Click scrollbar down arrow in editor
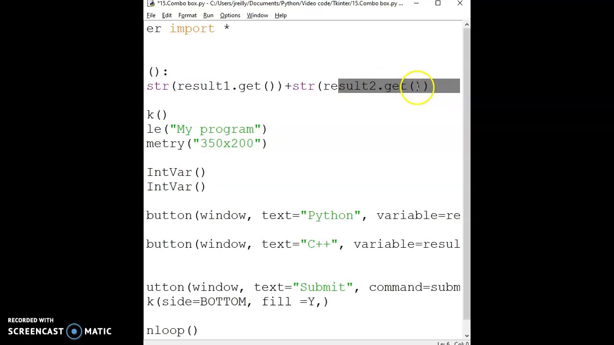Viewport: 614px width, 345px height. [x=466, y=335]
